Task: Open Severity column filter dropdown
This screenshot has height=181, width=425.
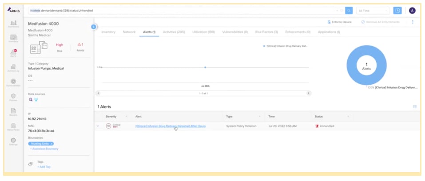Action: (x=126, y=117)
